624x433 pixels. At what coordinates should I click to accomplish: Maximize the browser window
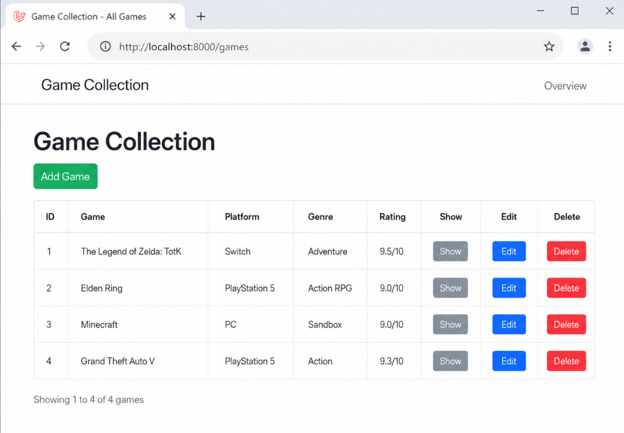(x=575, y=11)
